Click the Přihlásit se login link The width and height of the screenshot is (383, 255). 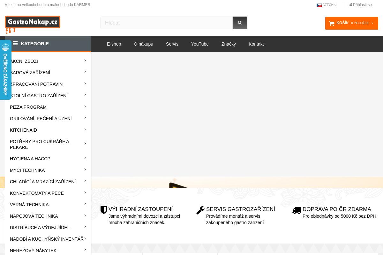pyautogui.click(x=361, y=5)
